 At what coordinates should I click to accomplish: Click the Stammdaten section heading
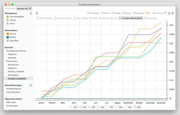pyautogui.click(x=11, y=30)
